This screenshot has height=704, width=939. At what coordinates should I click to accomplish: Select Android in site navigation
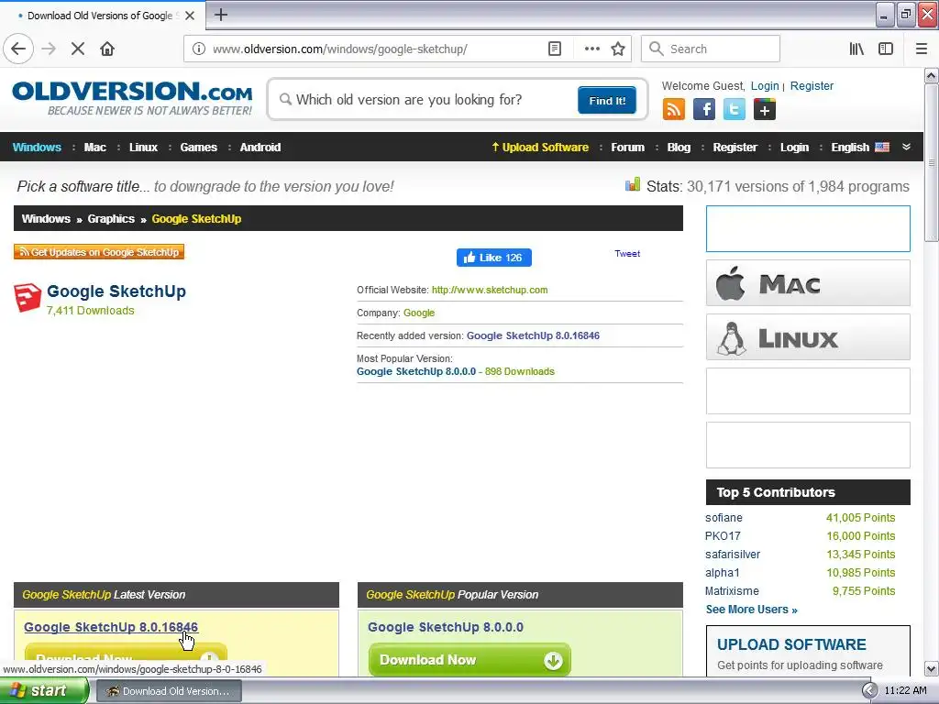pyautogui.click(x=260, y=148)
